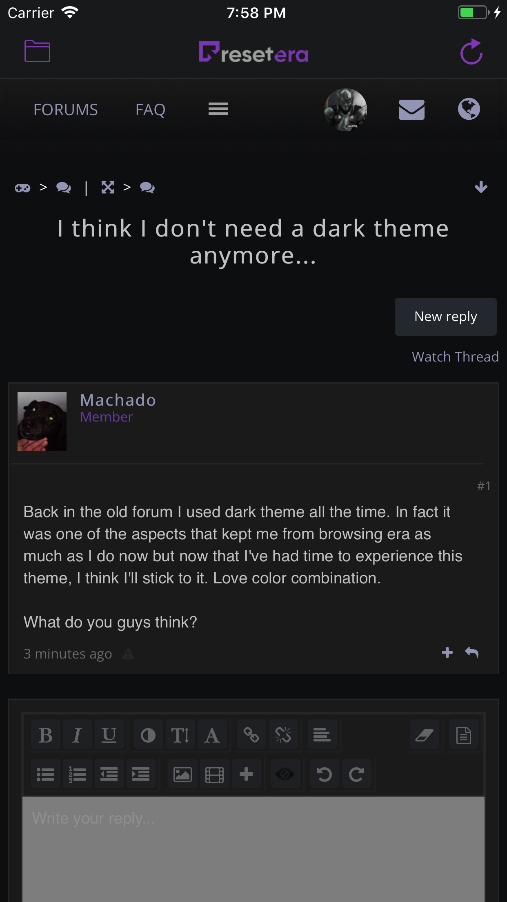Go to the FORUMS tab
Viewport: 507px width, 902px height.
pyautogui.click(x=66, y=109)
